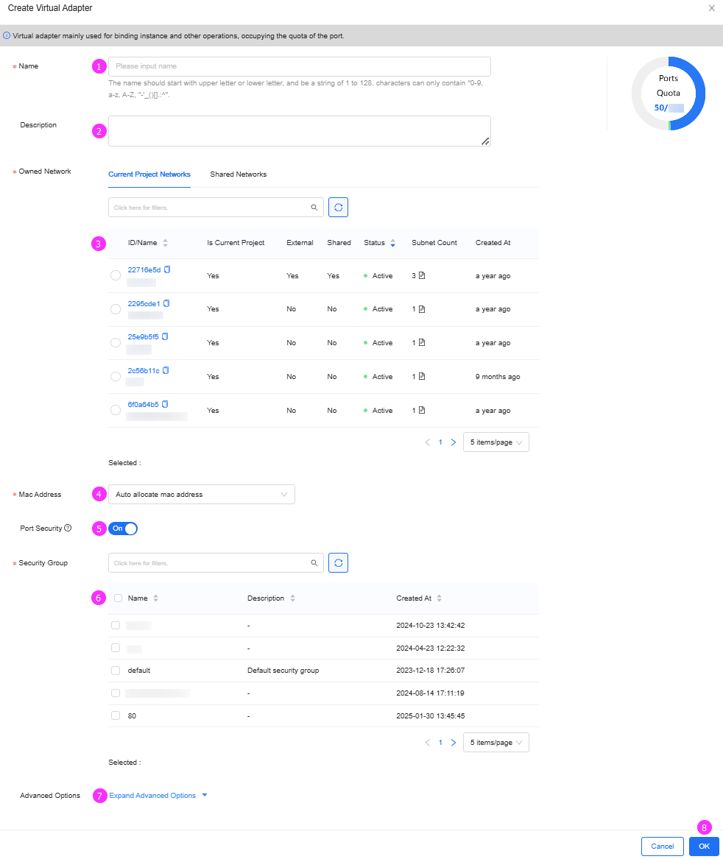This screenshot has height=859, width=723.
Task: Click page 1 in security groups pagination
Action: [440, 742]
